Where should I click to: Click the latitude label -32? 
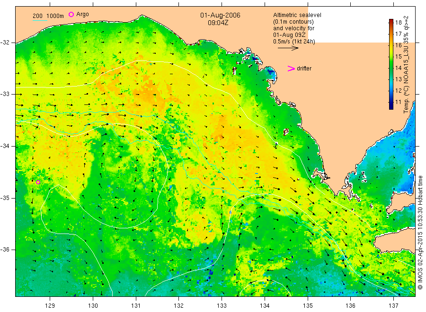coord(5,43)
